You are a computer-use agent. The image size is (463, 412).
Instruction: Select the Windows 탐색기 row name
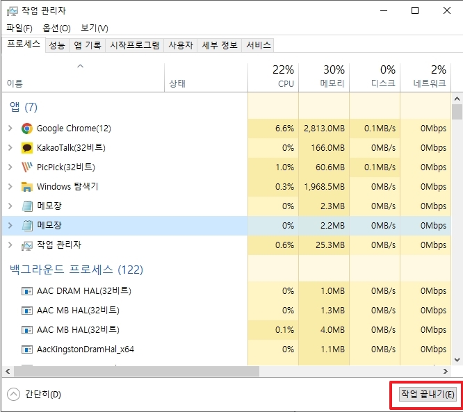67,187
